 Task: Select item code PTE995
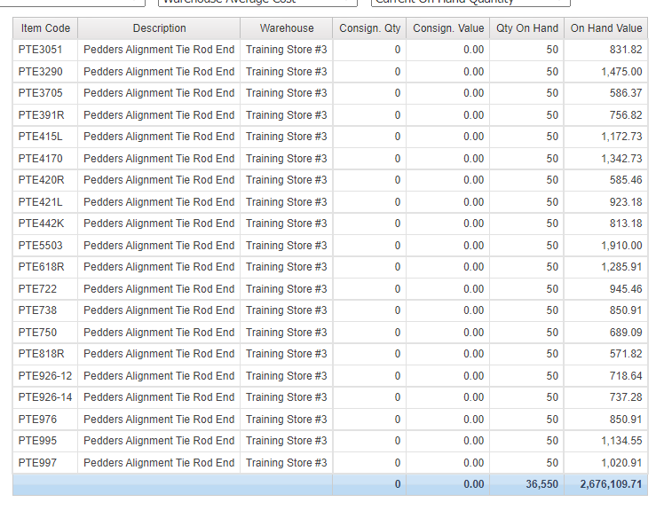(37, 441)
